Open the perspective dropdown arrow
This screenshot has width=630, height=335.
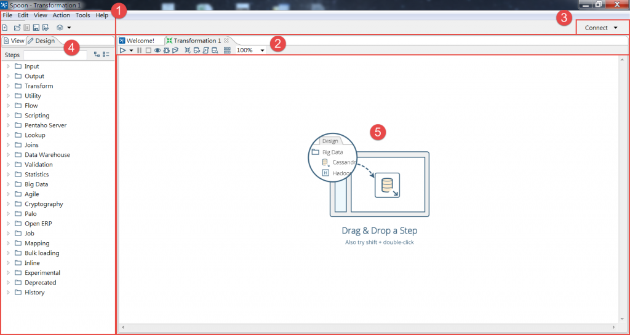click(x=69, y=28)
